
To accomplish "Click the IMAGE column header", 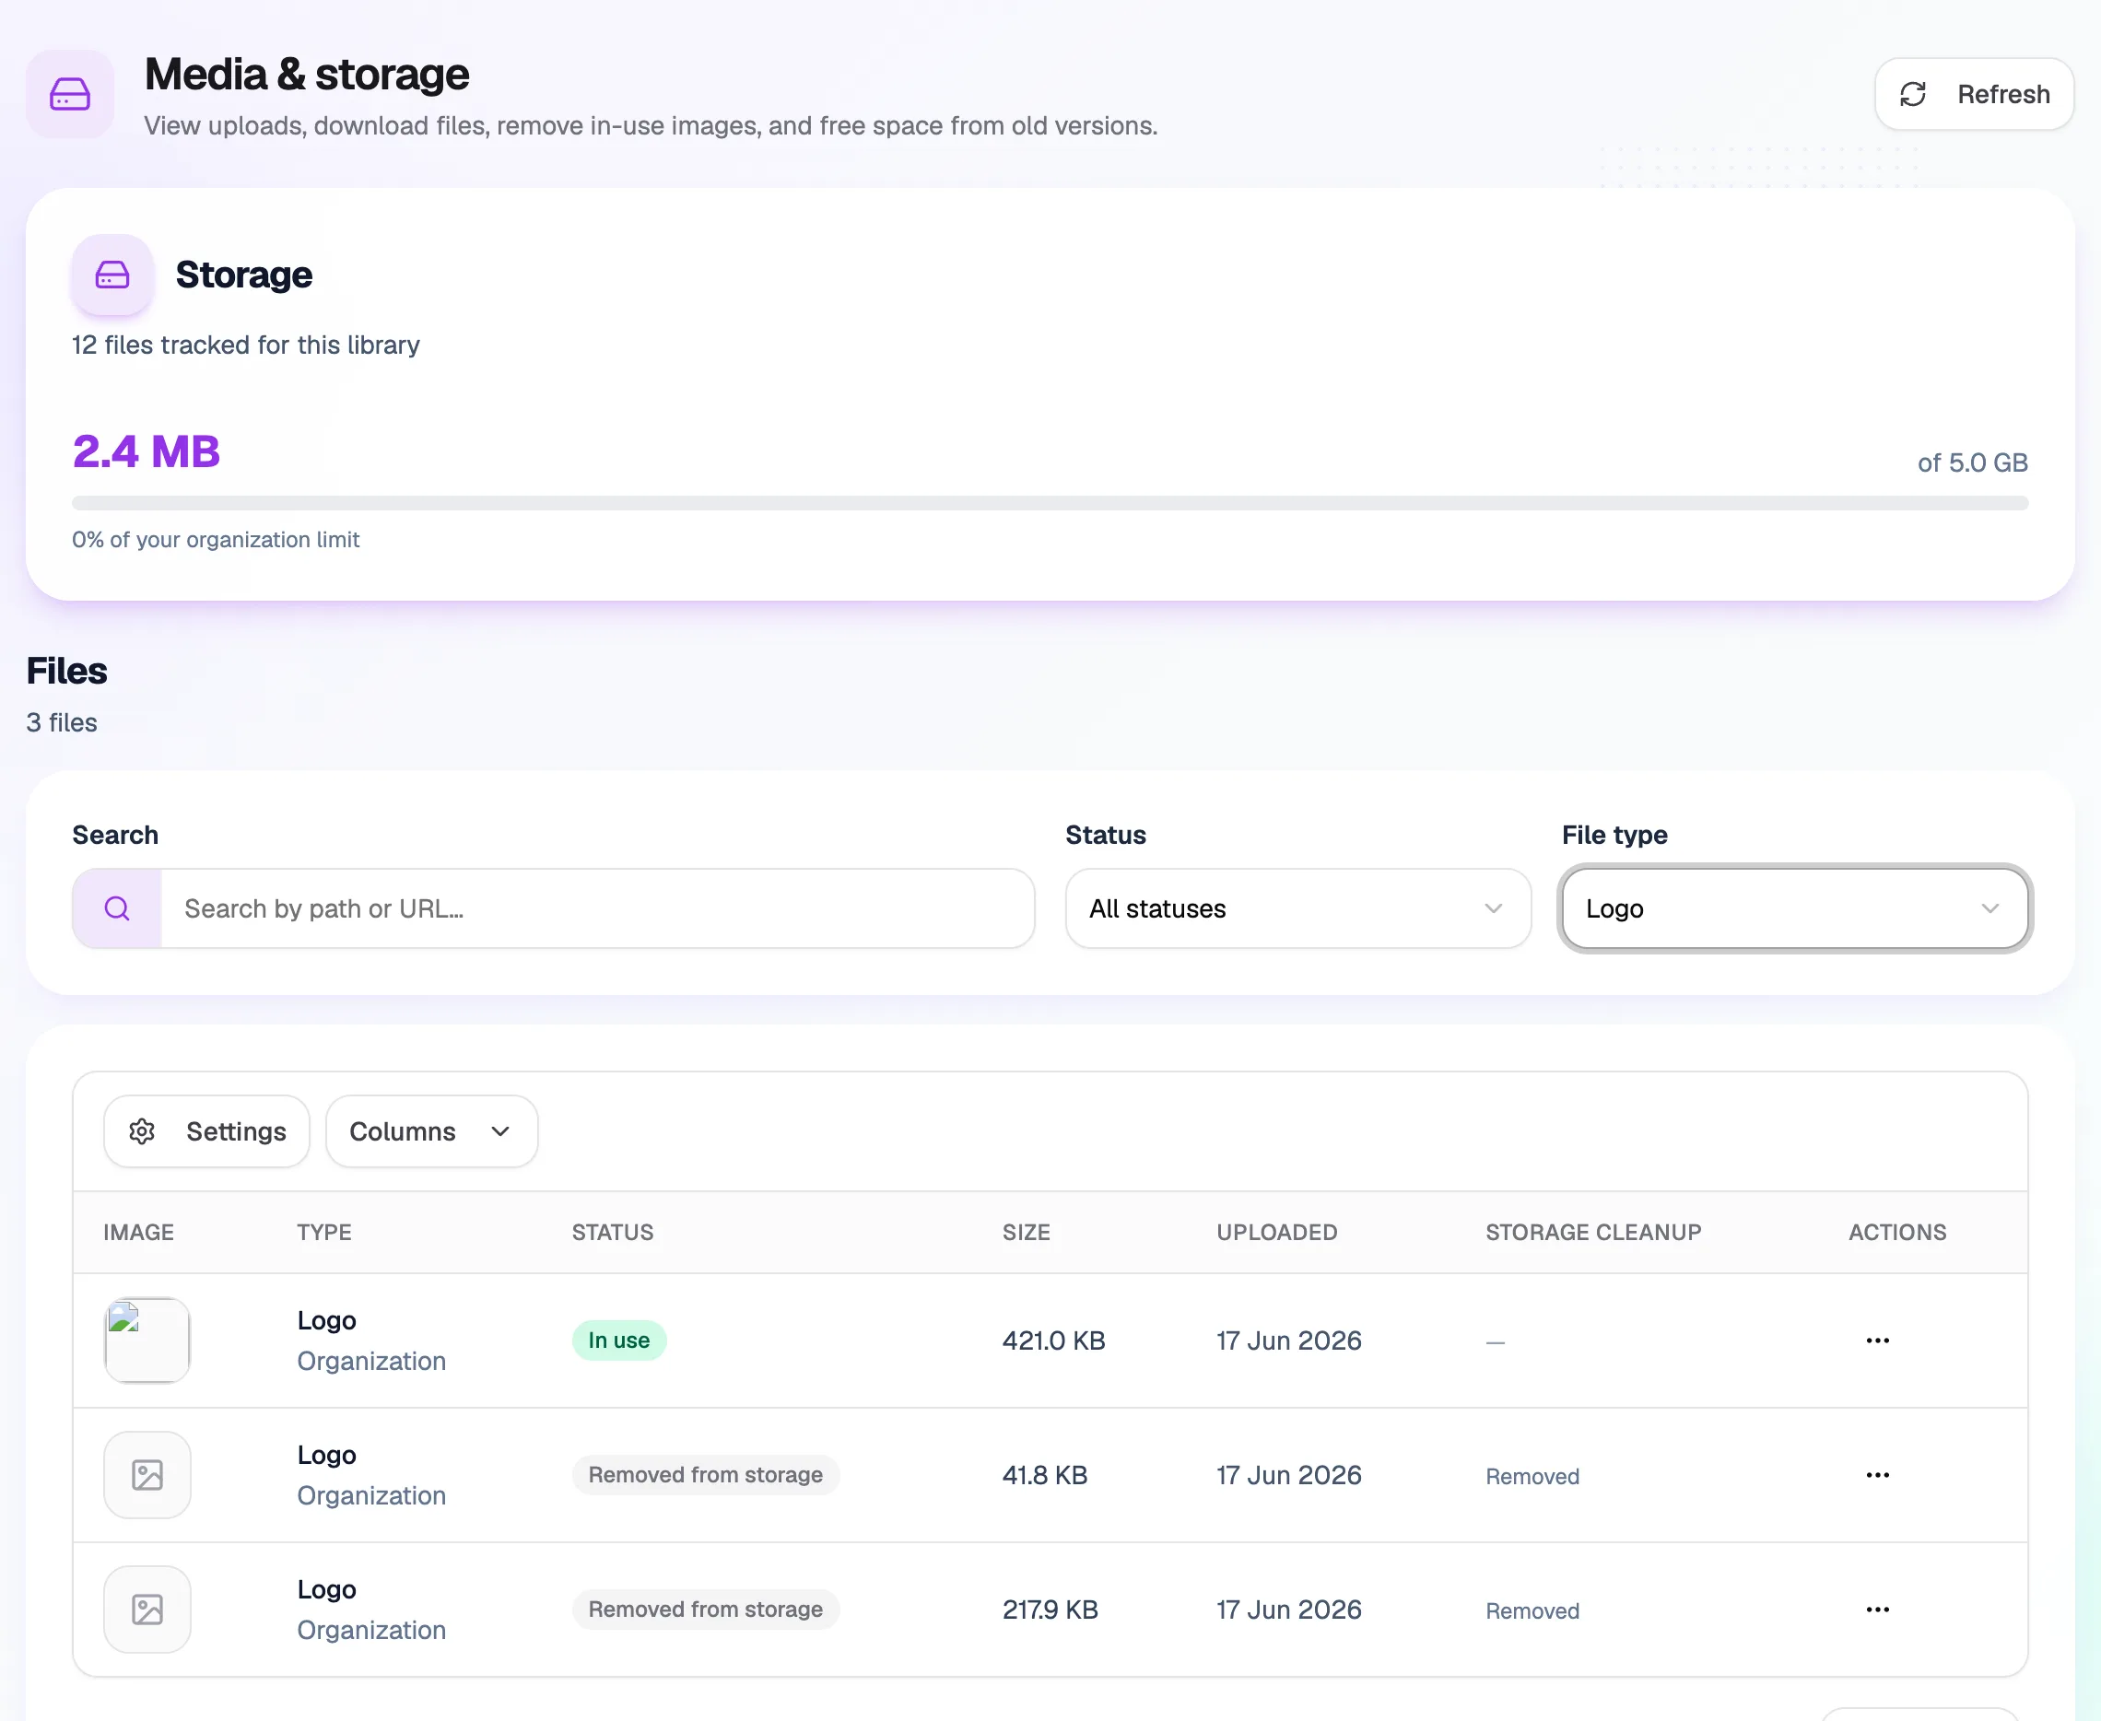I will pyautogui.click(x=139, y=1233).
